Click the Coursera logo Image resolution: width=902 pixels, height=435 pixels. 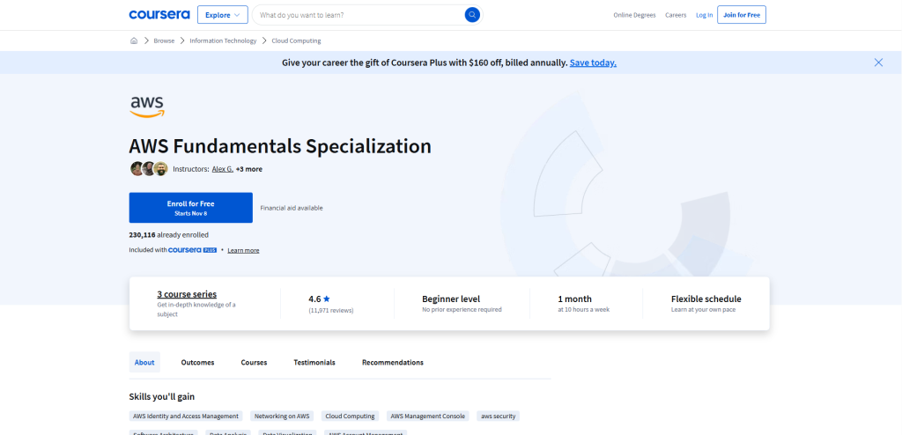(x=159, y=15)
